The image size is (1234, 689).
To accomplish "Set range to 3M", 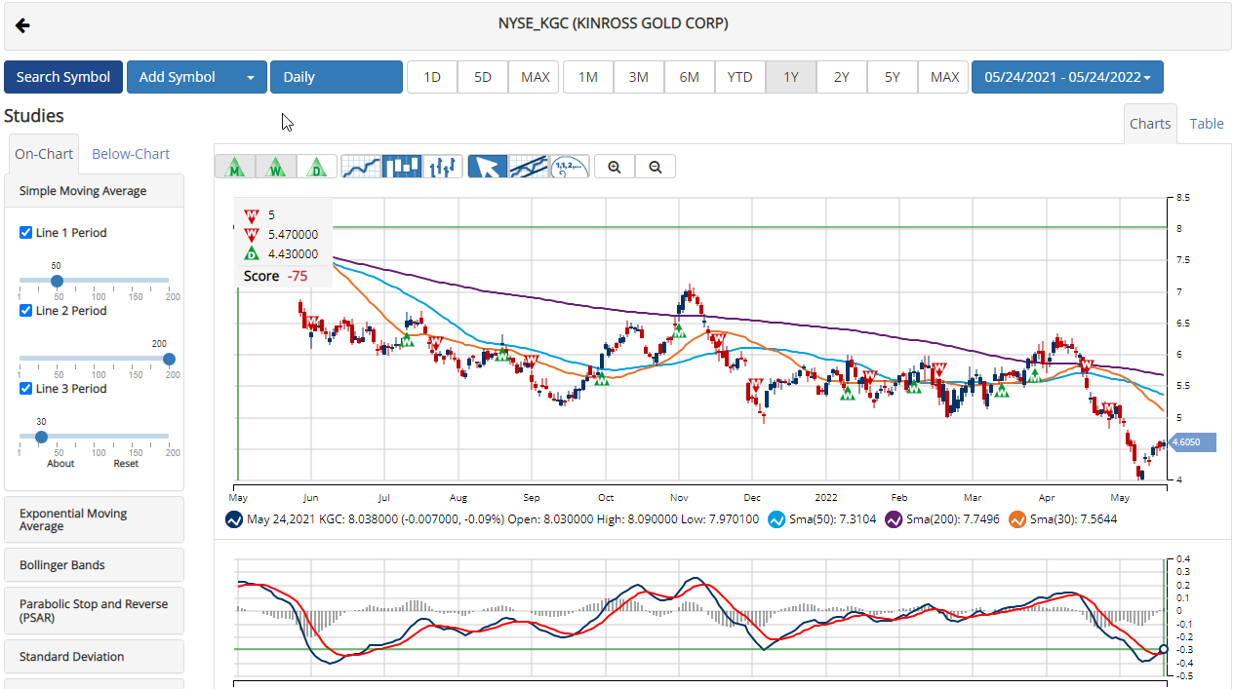I will (639, 77).
